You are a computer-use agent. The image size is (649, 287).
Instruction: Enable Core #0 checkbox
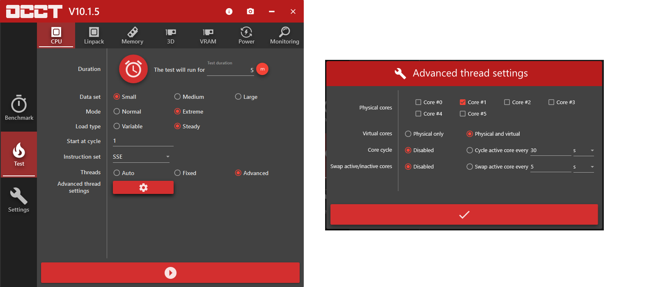click(418, 102)
